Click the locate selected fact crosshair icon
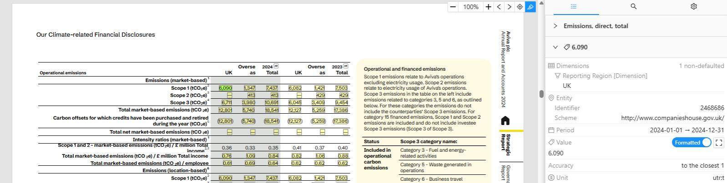Screen dimensions: 727x183 click(x=520, y=7)
